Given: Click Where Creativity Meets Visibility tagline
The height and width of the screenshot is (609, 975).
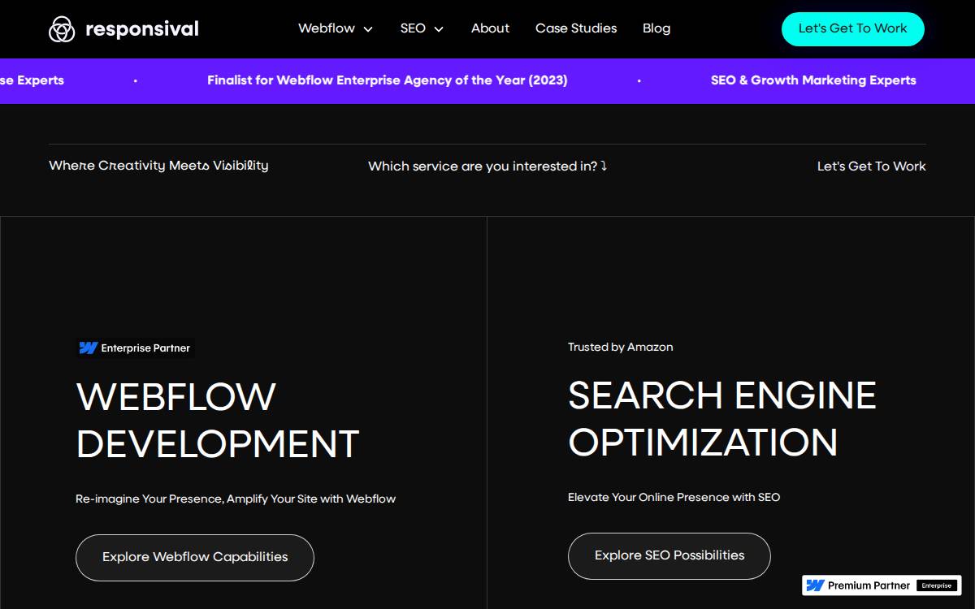Looking at the screenshot, I should [x=158, y=166].
